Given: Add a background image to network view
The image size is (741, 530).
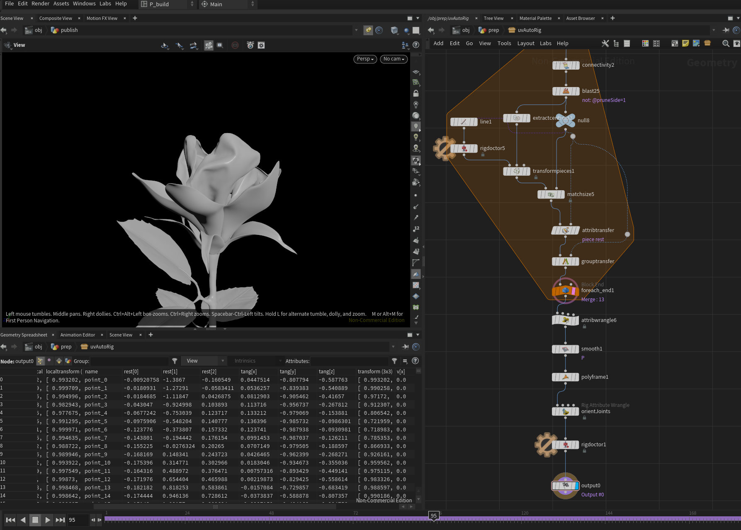Looking at the screenshot, I should tap(697, 43).
